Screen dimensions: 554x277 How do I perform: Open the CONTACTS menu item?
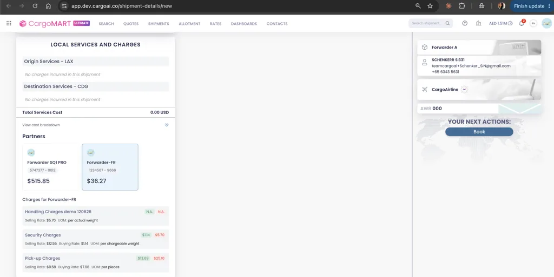(277, 24)
